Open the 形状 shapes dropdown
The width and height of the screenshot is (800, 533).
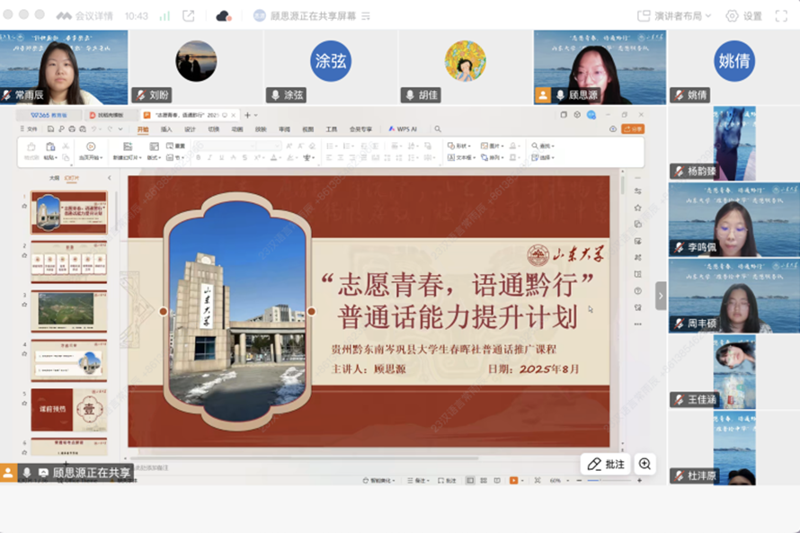pos(460,146)
